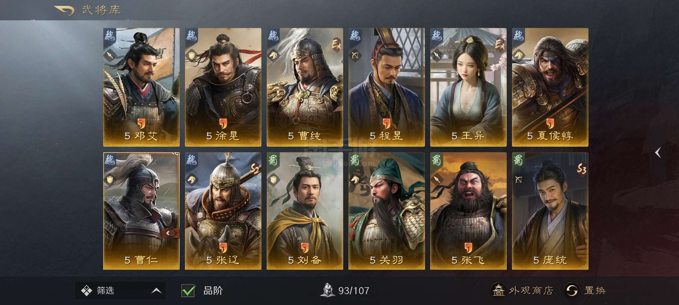
Task: Toggle the 品阶 checkbox
Action: tap(188, 290)
